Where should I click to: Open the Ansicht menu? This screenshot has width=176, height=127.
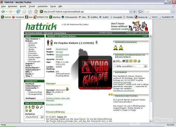[x=23, y=6]
